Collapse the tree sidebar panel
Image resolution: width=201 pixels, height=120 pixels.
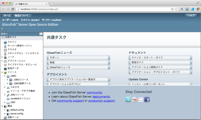click(x=41, y=34)
